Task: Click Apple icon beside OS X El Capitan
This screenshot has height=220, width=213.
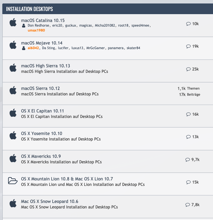Action: point(13,113)
